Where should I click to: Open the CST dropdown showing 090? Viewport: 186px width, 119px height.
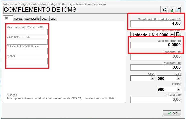click(x=178, y=79)
